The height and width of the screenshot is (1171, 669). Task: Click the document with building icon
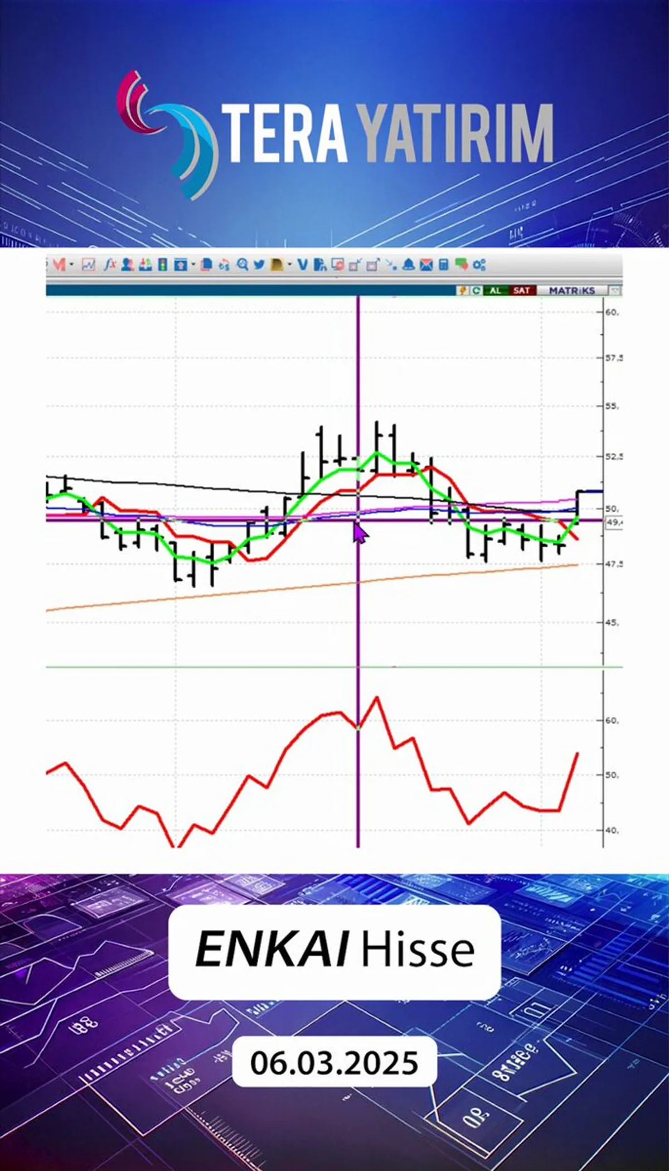point(319,265)
